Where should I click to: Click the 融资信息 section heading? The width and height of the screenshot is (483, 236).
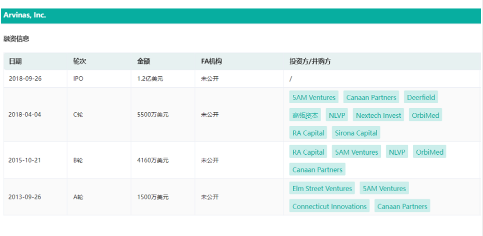[x=16, y=39]
